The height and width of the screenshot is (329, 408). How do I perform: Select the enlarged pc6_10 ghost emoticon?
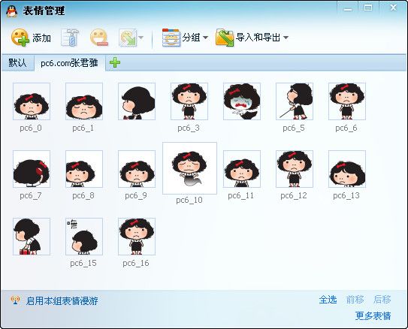(189, 168)
